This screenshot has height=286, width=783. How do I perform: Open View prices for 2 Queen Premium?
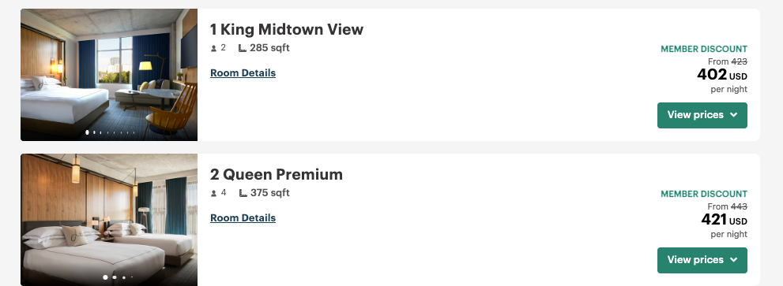tap(702, 260)
